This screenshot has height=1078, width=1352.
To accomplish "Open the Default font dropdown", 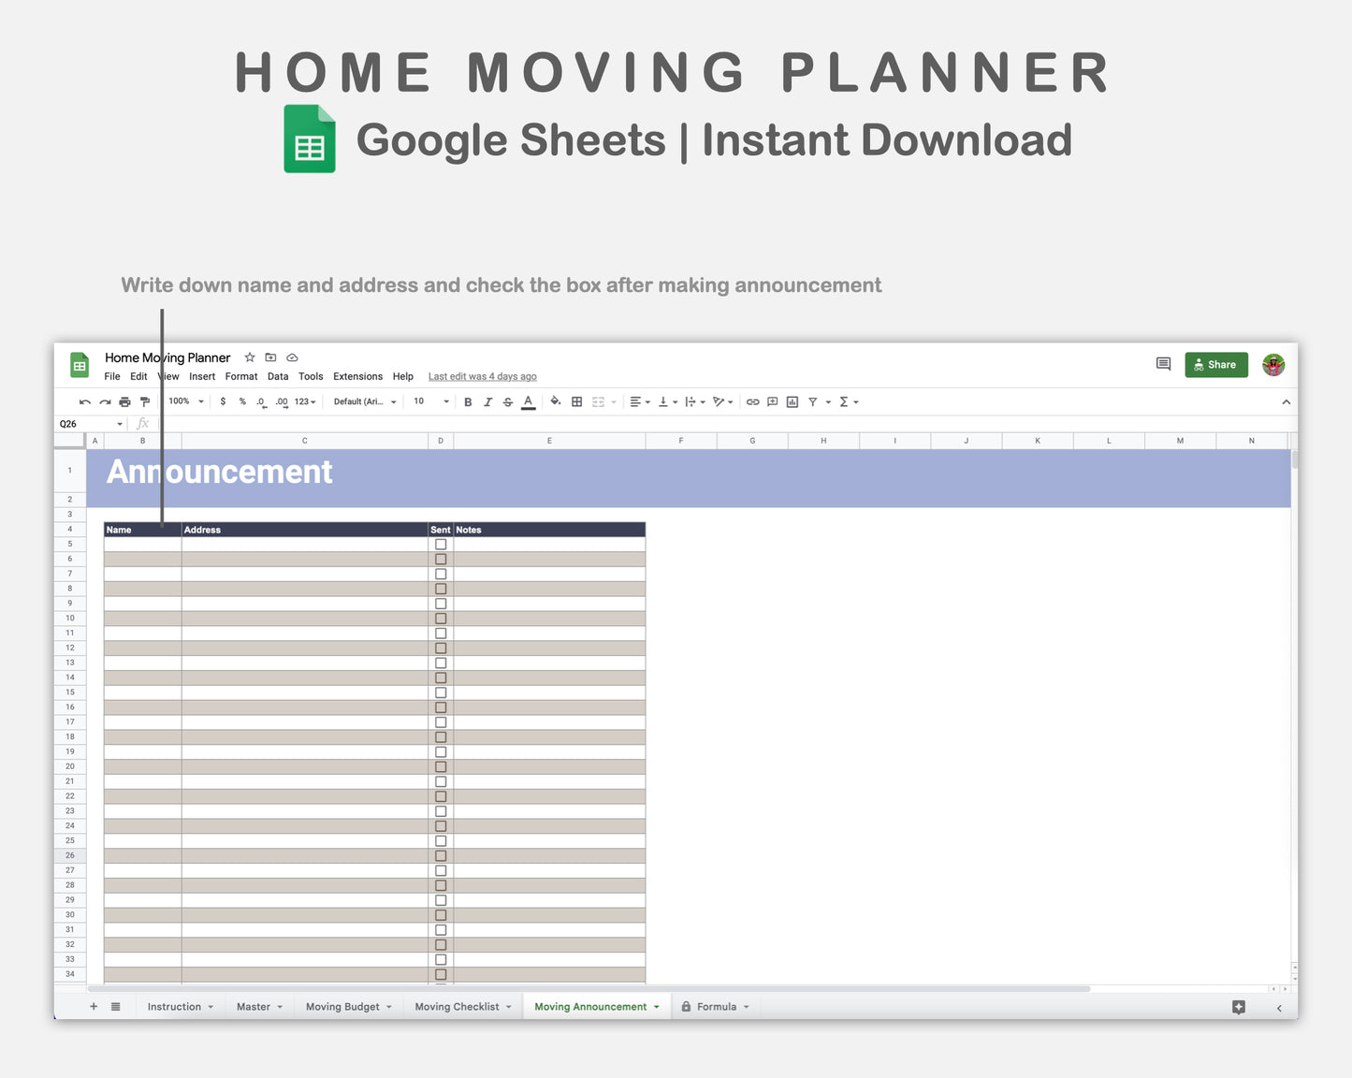I will click(363, 401).
